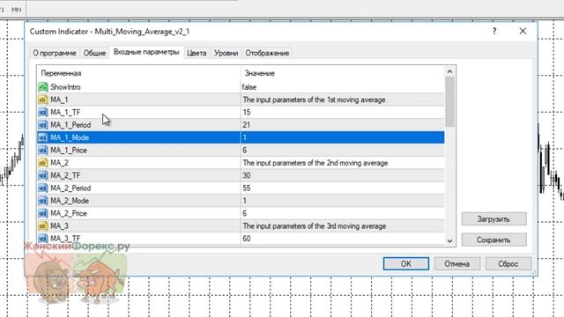
Task: Select the MA_2_Period variable name
Action: tap(70, 188)
